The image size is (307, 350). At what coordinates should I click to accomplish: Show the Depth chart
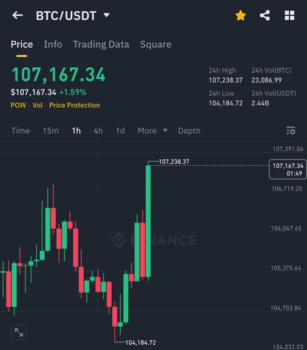[189, 131]
